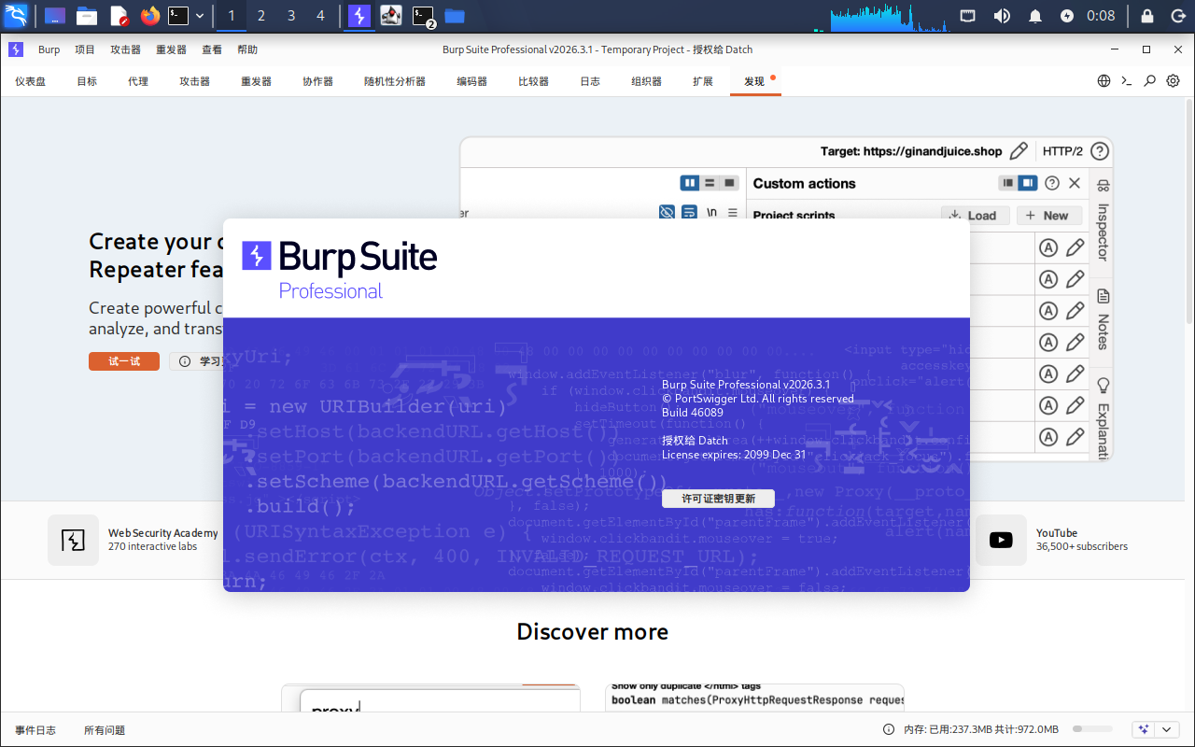Viewport: 1195px width, 747px height.
Task: Open the text editor panel launcher
Action: [119, 15]
